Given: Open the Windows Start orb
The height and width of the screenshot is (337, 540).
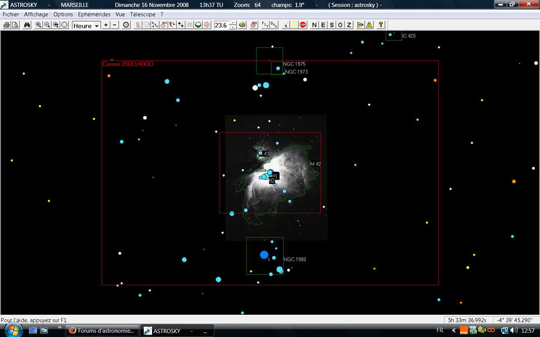Looking at the screenshot, I should 14,330.
